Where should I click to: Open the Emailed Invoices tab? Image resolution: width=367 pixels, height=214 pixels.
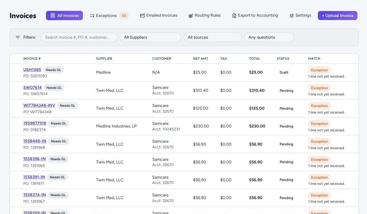(159, 15)
